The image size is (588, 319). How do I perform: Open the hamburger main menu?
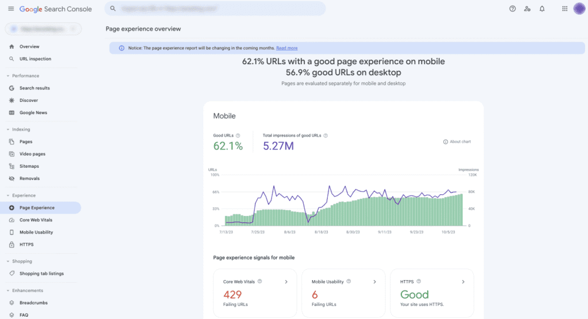(11, 9)
